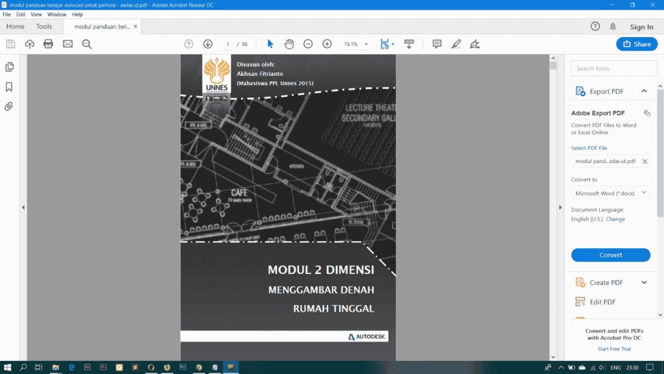Go to next page with down arrow

[207, 44]
